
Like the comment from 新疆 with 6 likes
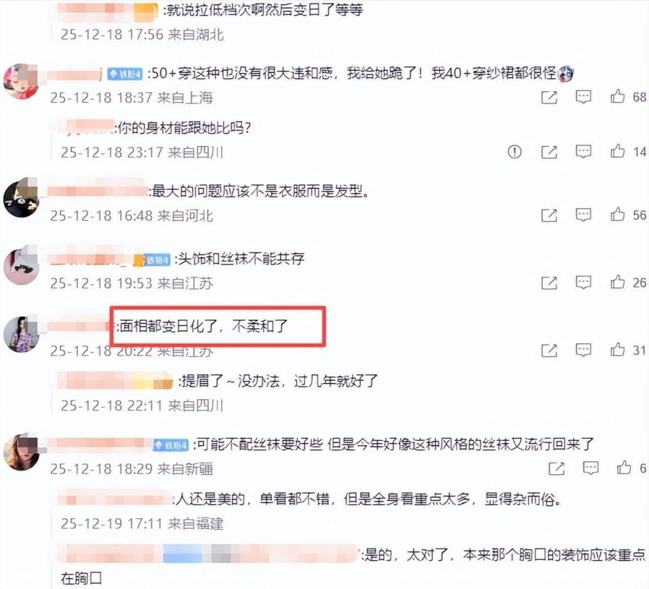coord(624,468)
